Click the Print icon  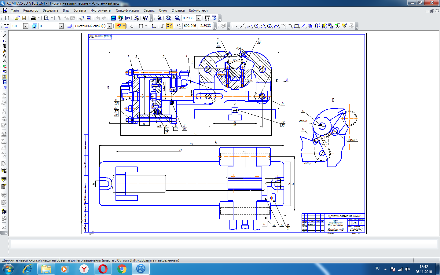(x=34, y=18)
